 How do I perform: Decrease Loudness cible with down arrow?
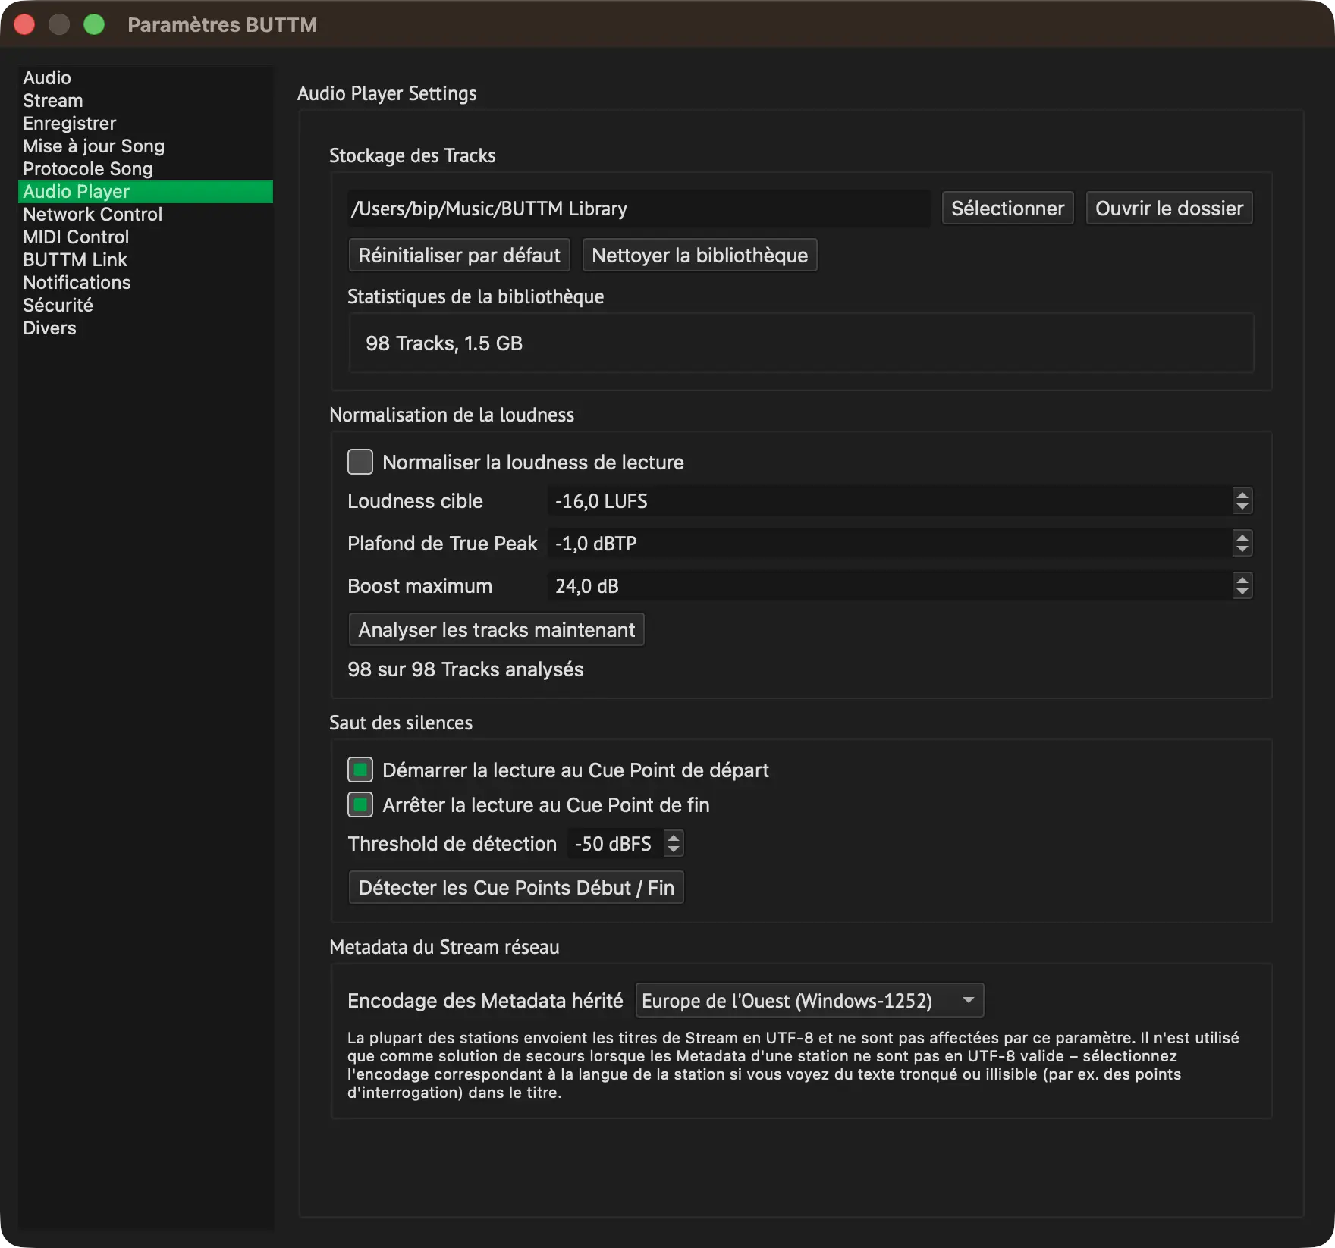pyautogui.click(x=1242, y=508)
